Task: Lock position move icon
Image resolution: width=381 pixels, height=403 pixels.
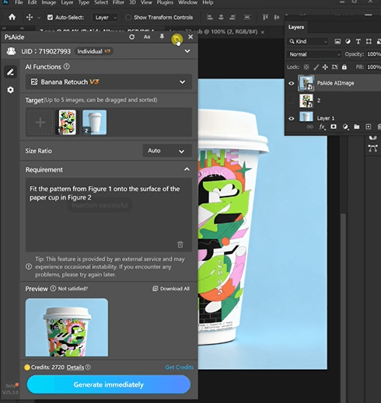Action: coord(325,67)
